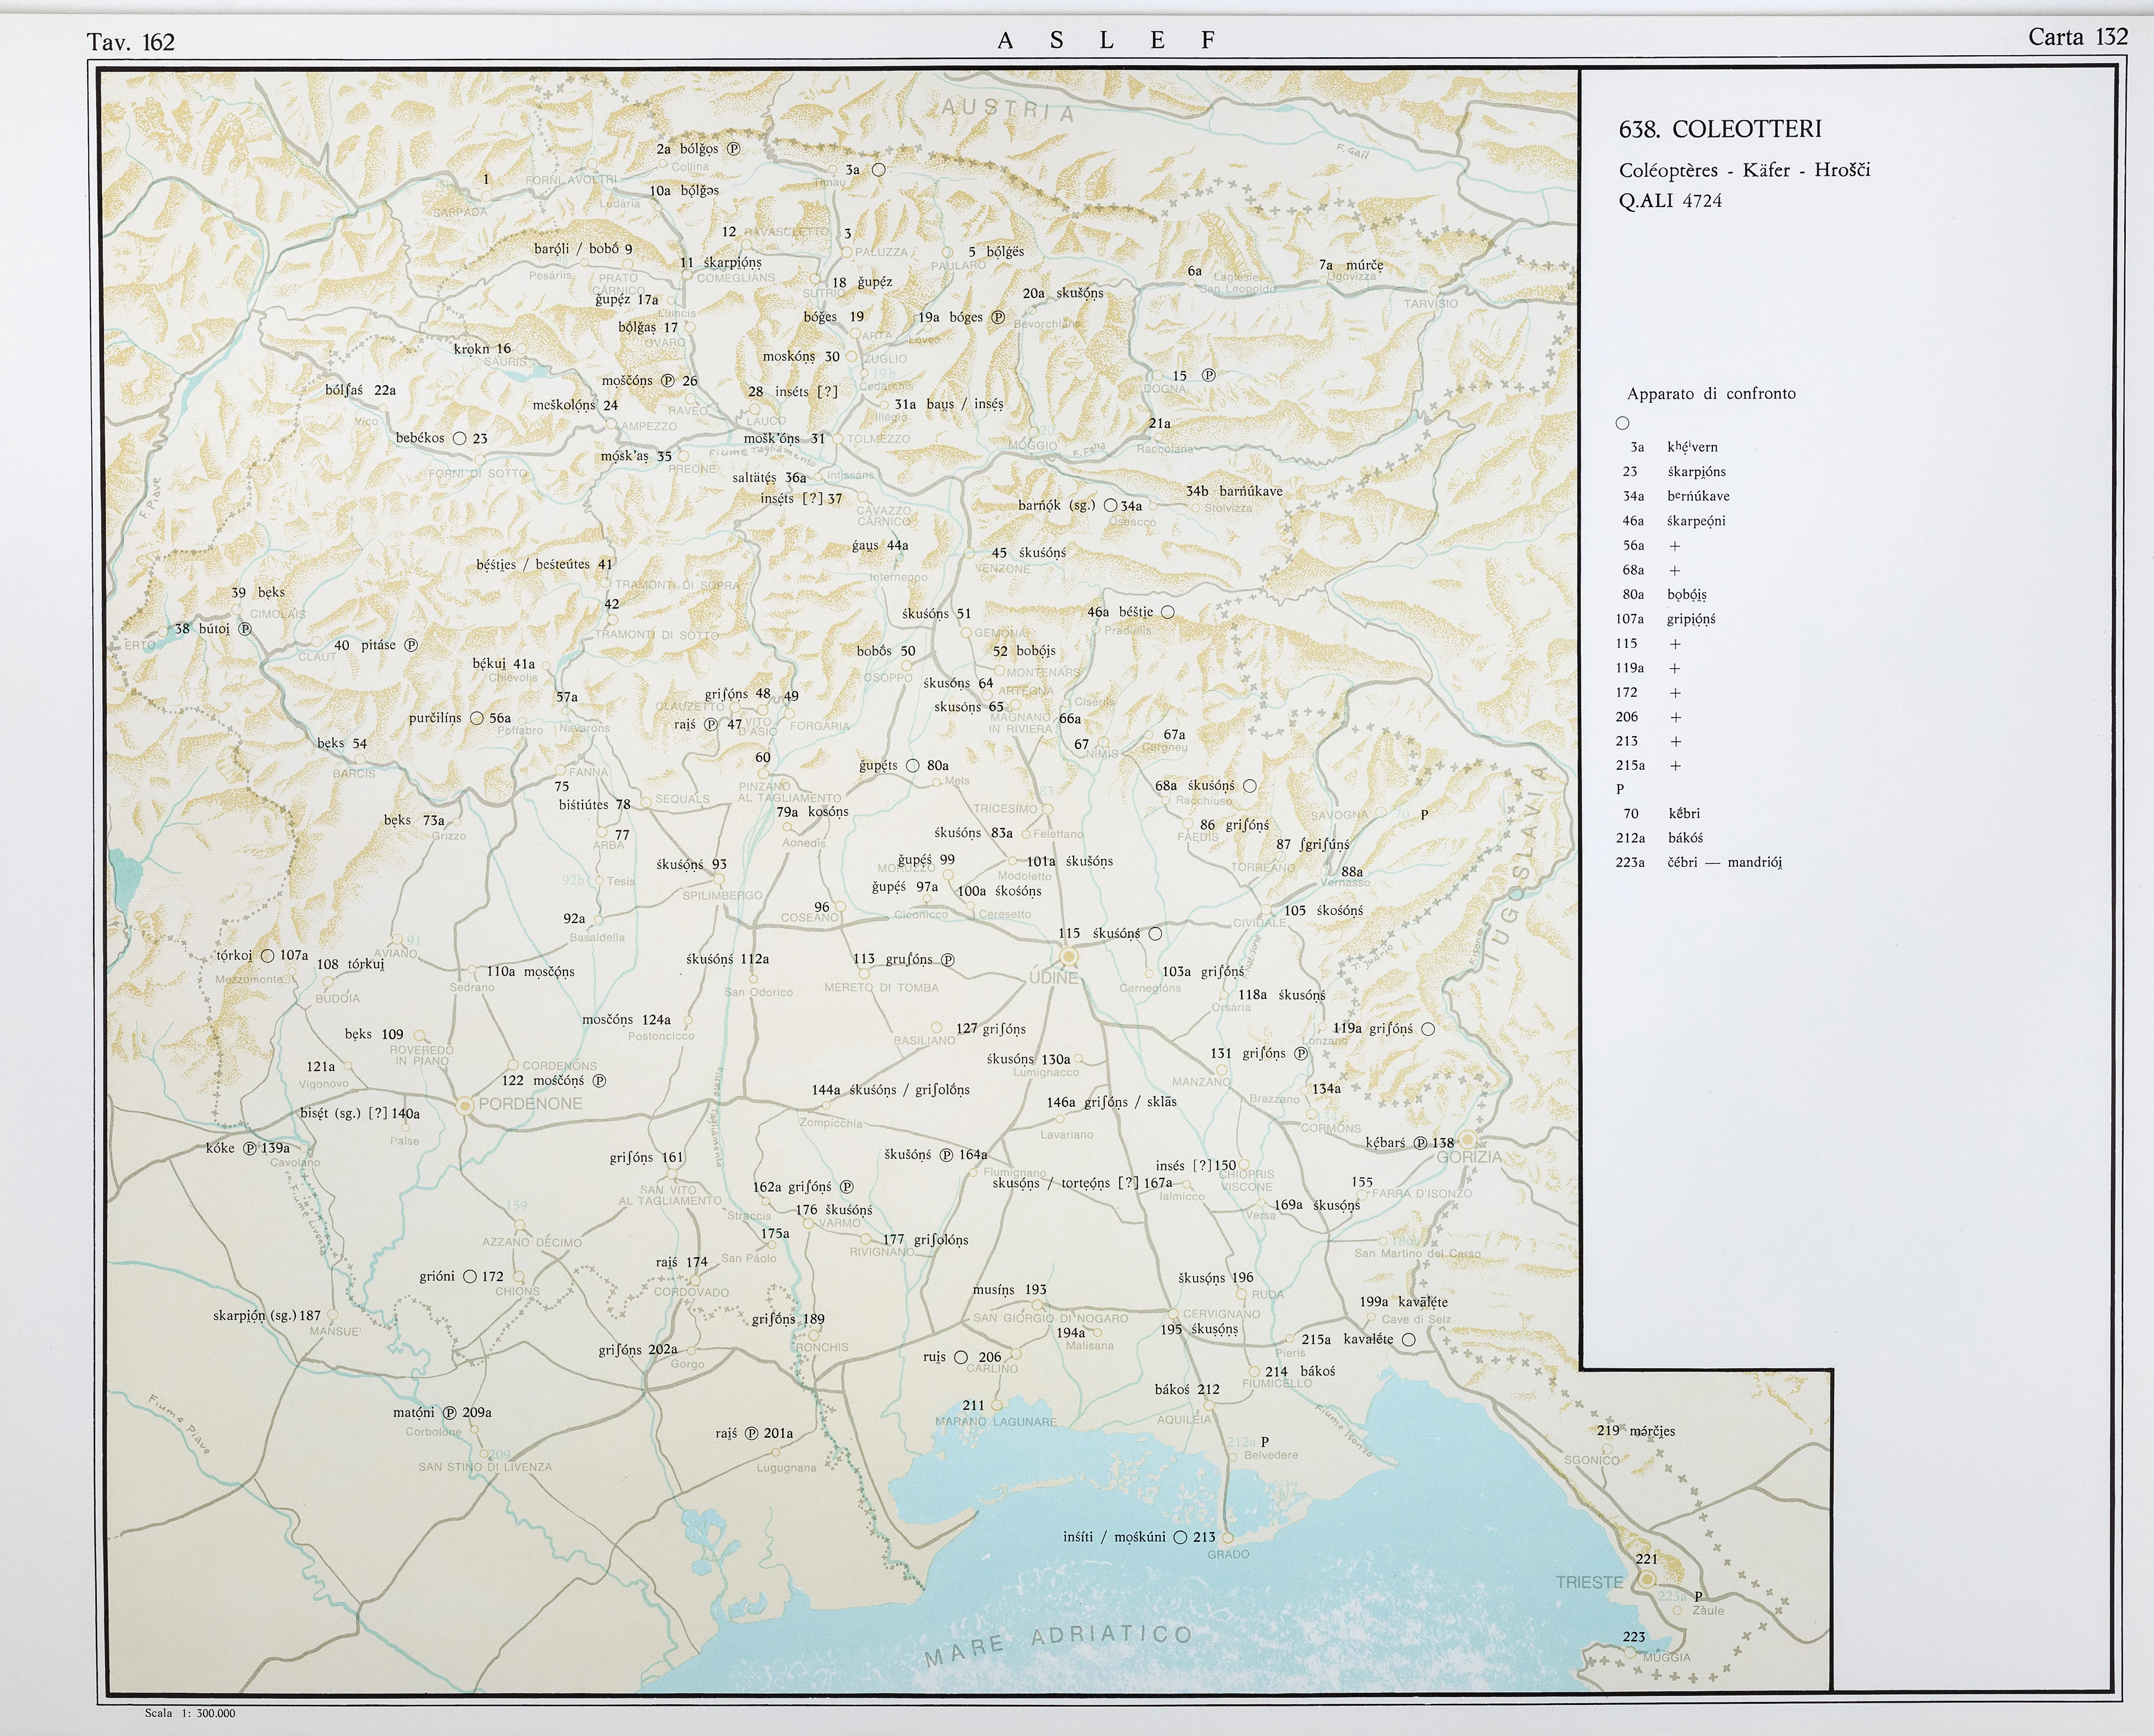This screenshot has width=2154, height=1736.
Task: Click the circle symbol beside point 213
Action: pos(1180,1537)
